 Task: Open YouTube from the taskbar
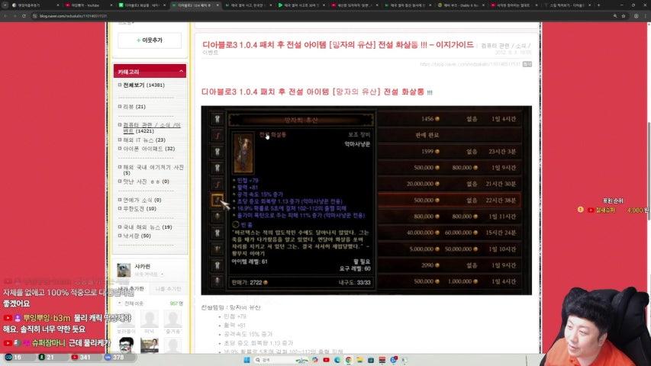pos(326,360)
